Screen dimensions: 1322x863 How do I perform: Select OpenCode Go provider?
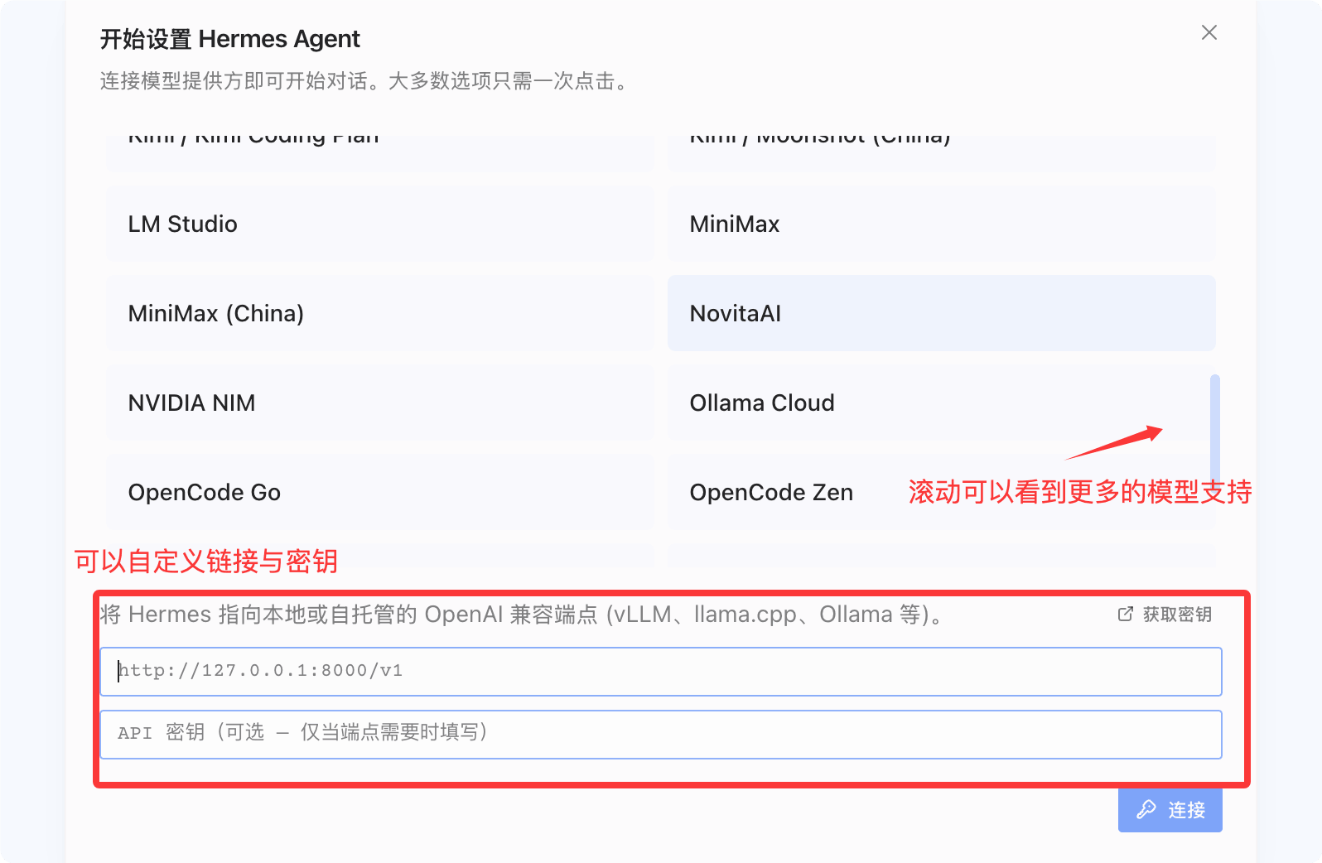(x=380, y=492)
